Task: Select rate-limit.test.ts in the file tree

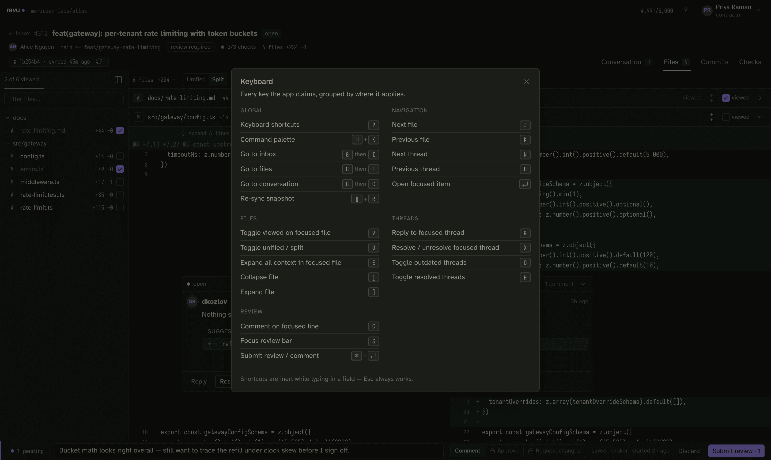Action: coord(42,195)
